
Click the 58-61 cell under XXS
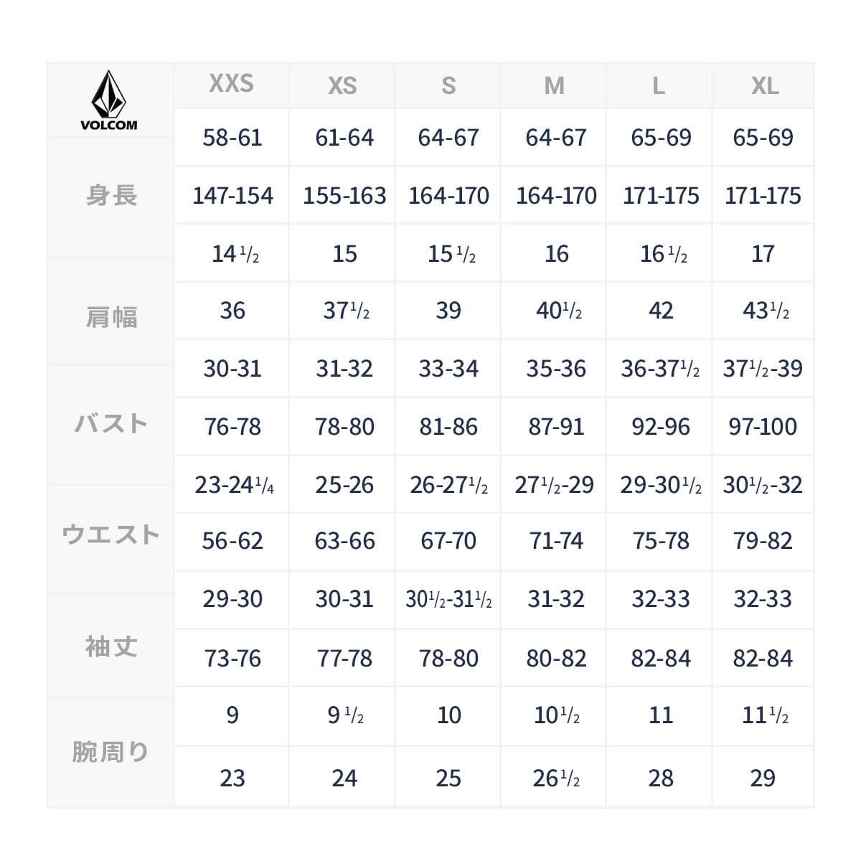232,138
